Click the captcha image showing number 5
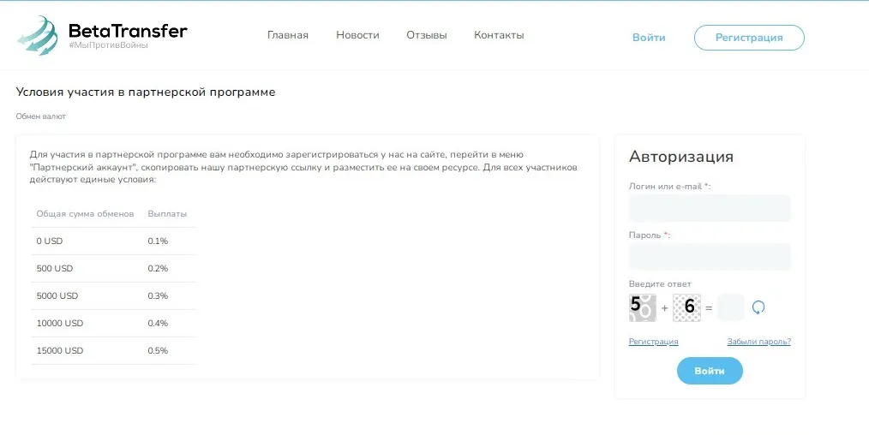This screenshot has width=869, height=435. coord(643,307)
